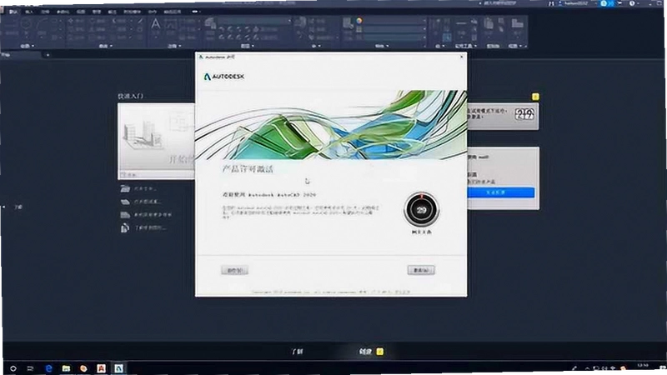667x375 pixels.
Task: Click the Start Drawing thumbnail on the start page
Action: pos(156,141)
